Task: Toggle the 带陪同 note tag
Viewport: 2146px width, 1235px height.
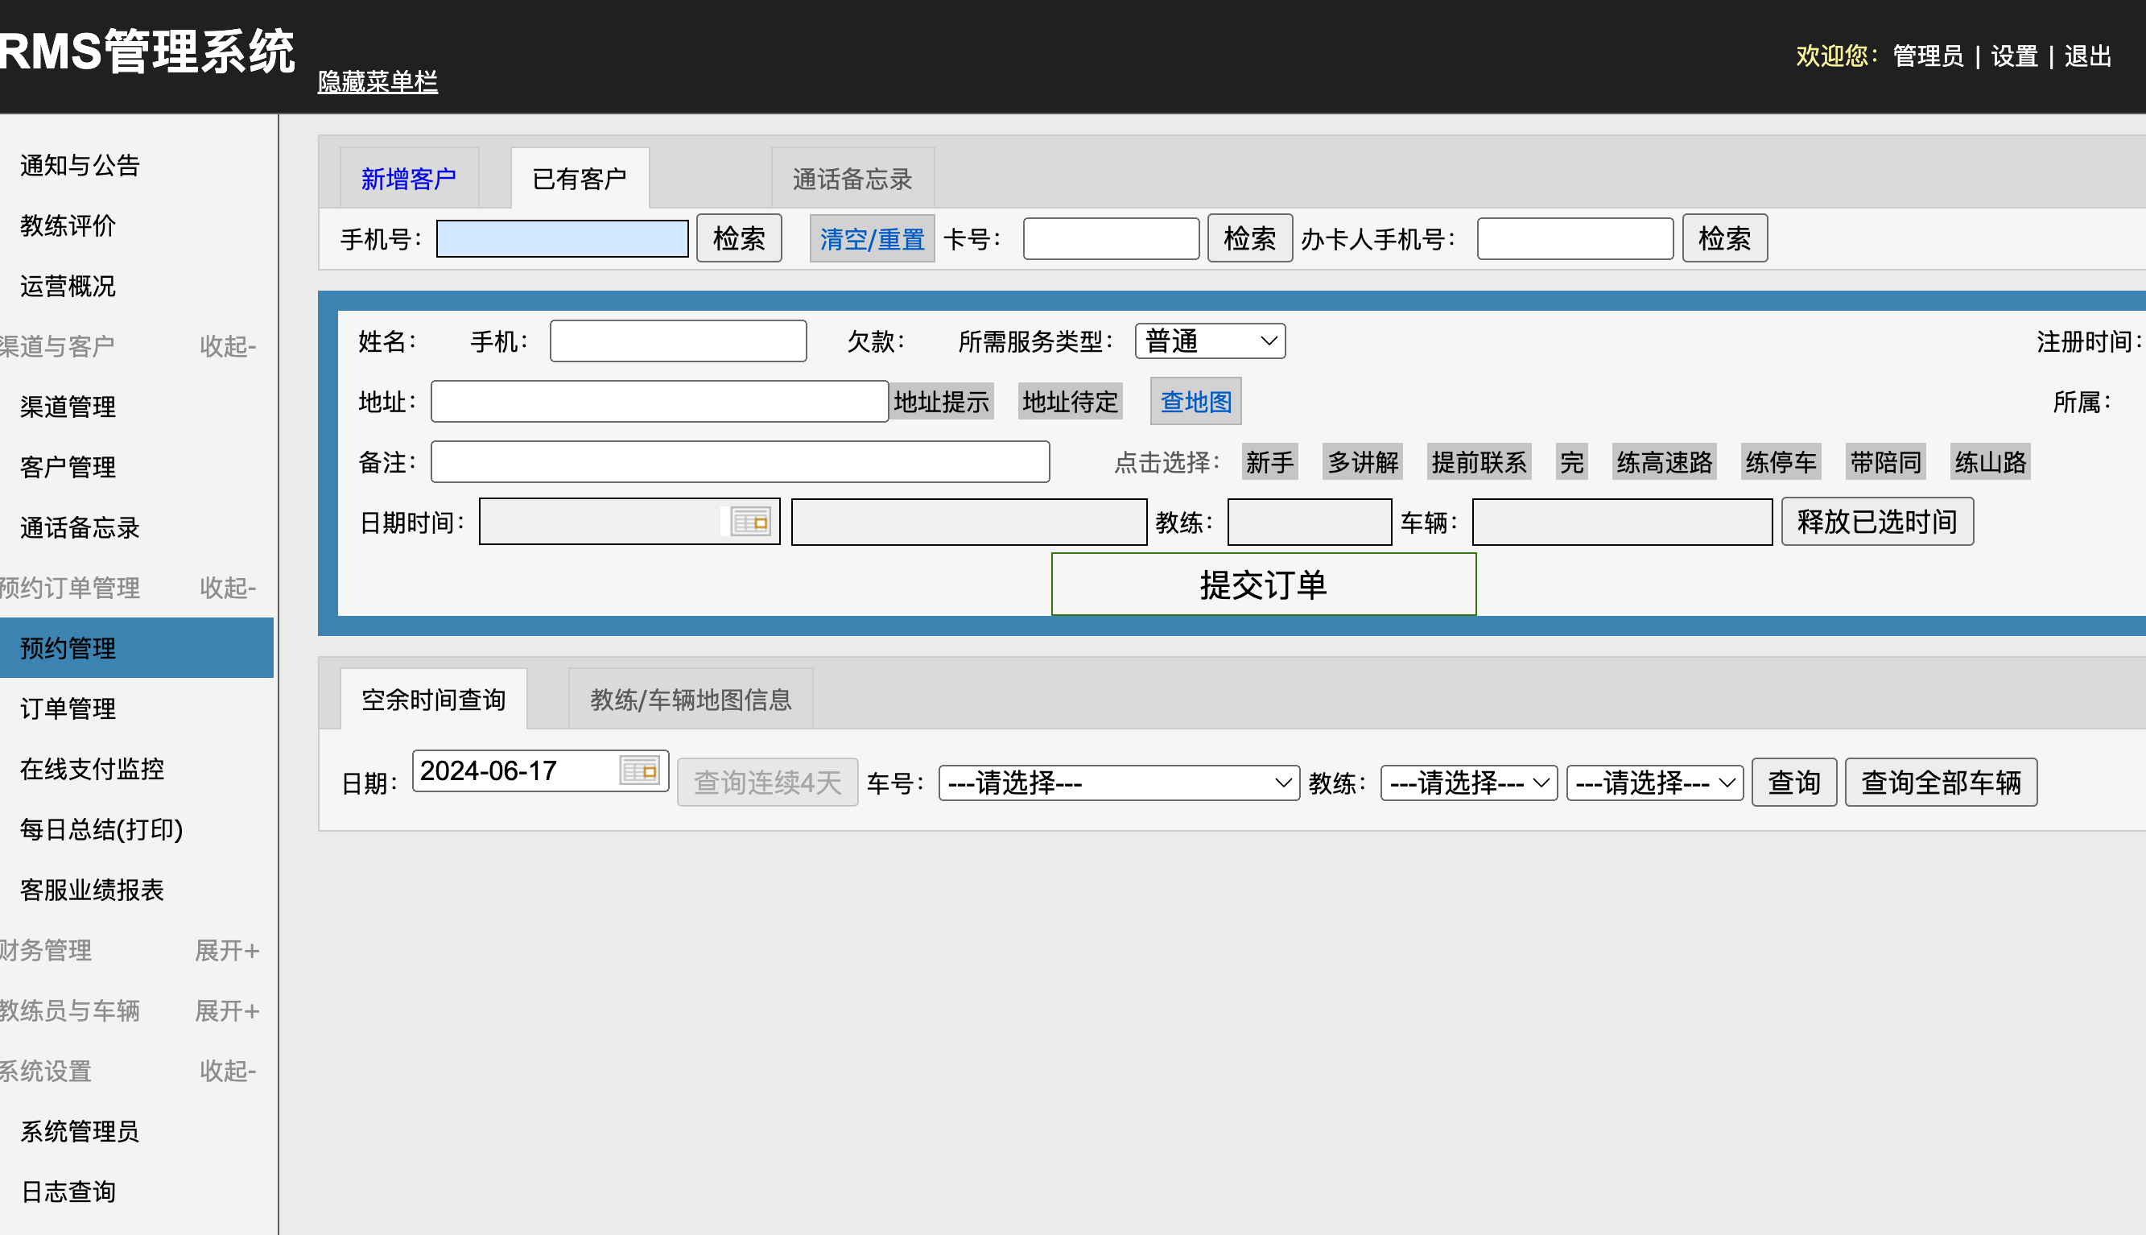Action: click(1885, 462)
